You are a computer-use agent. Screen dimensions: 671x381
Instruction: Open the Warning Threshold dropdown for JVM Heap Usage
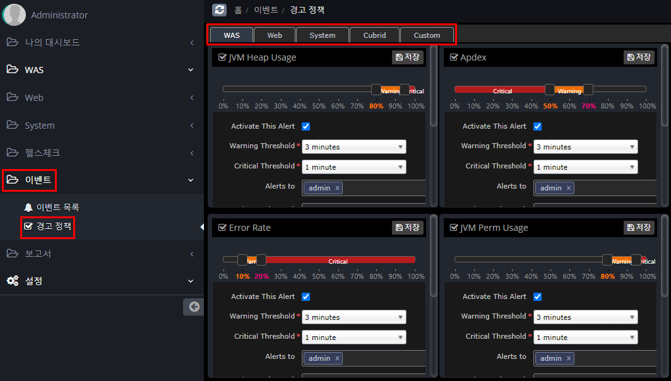(x=353, y=146)
